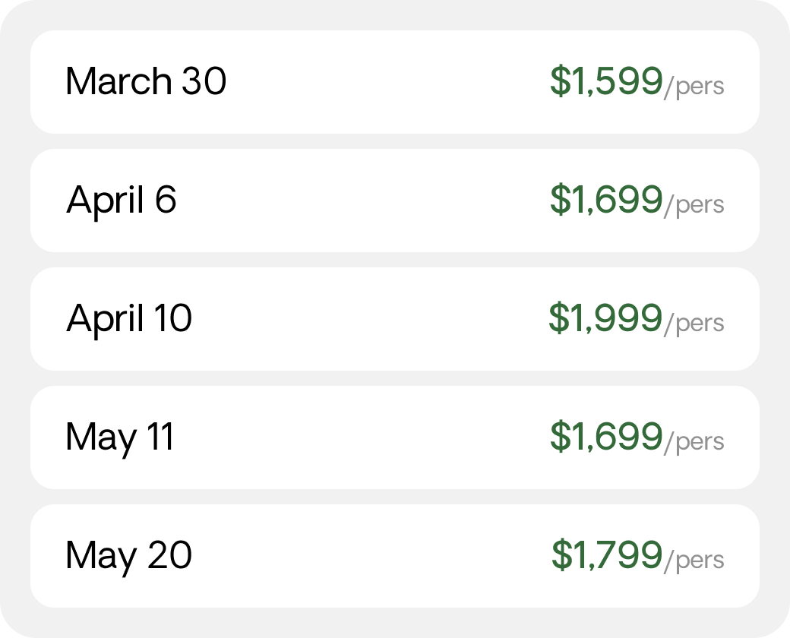Click the May 20 date label
790x638 pixels.
pyautogui.click(x=129, y=557)
